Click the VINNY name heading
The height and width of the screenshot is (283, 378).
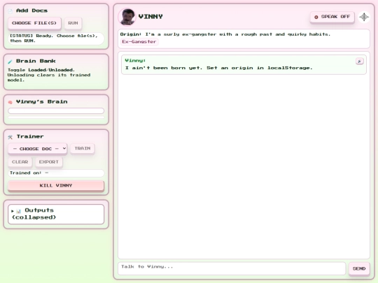(150, 17)
